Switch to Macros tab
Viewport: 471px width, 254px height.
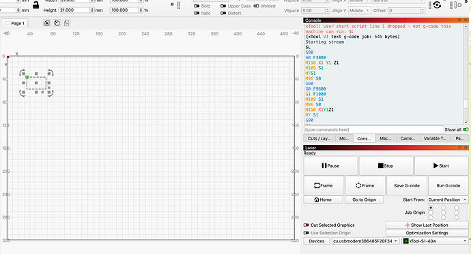click(x=386, y=138)
